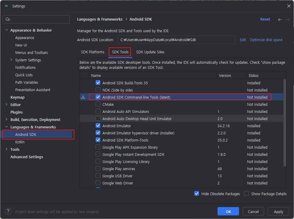294x219 pixels.
Task: Click the Platform-Tools version 35.0.2 cell
Action: tap(222, 140)
